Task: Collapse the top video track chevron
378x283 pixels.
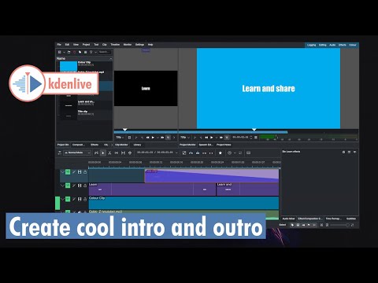Action: [x=62, y=172]
